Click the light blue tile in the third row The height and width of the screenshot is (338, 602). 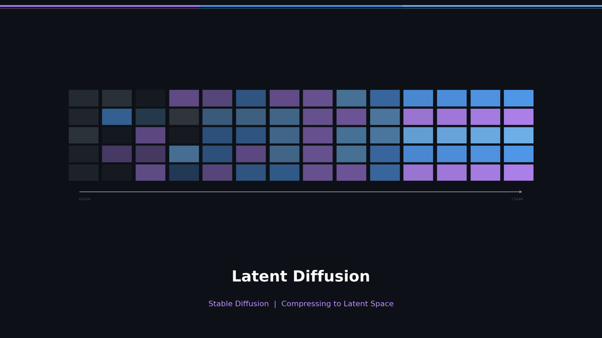click(452, 135)
